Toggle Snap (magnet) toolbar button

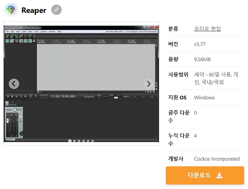30,41
